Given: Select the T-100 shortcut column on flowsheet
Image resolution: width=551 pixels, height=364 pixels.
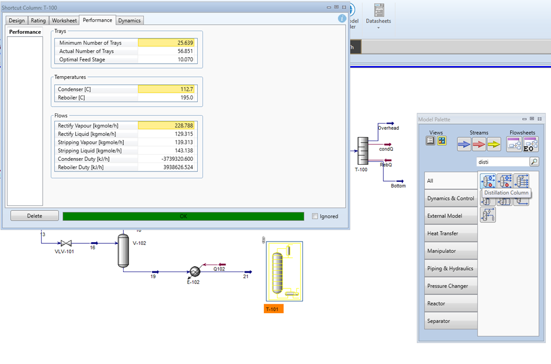Looking at the screenshot, I should 363,151.
